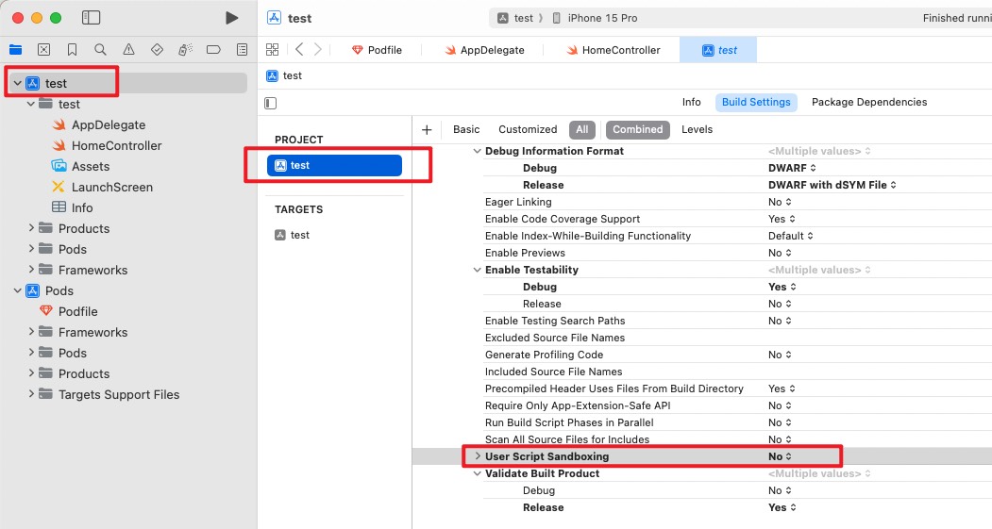This screenshot has height=529, width=992.
Task: Select Podfile under Pods project
Action: coord(77,311)
